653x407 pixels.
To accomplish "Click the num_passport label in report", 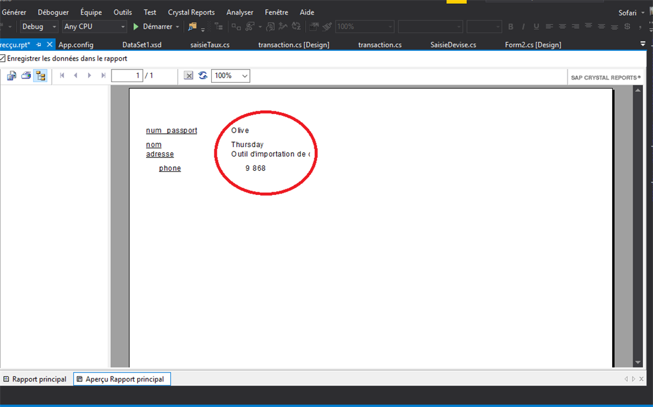I will tap(172, 131).
